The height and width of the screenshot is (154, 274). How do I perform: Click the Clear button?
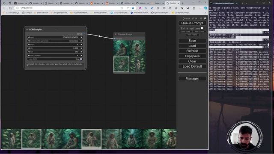point(192,61)
